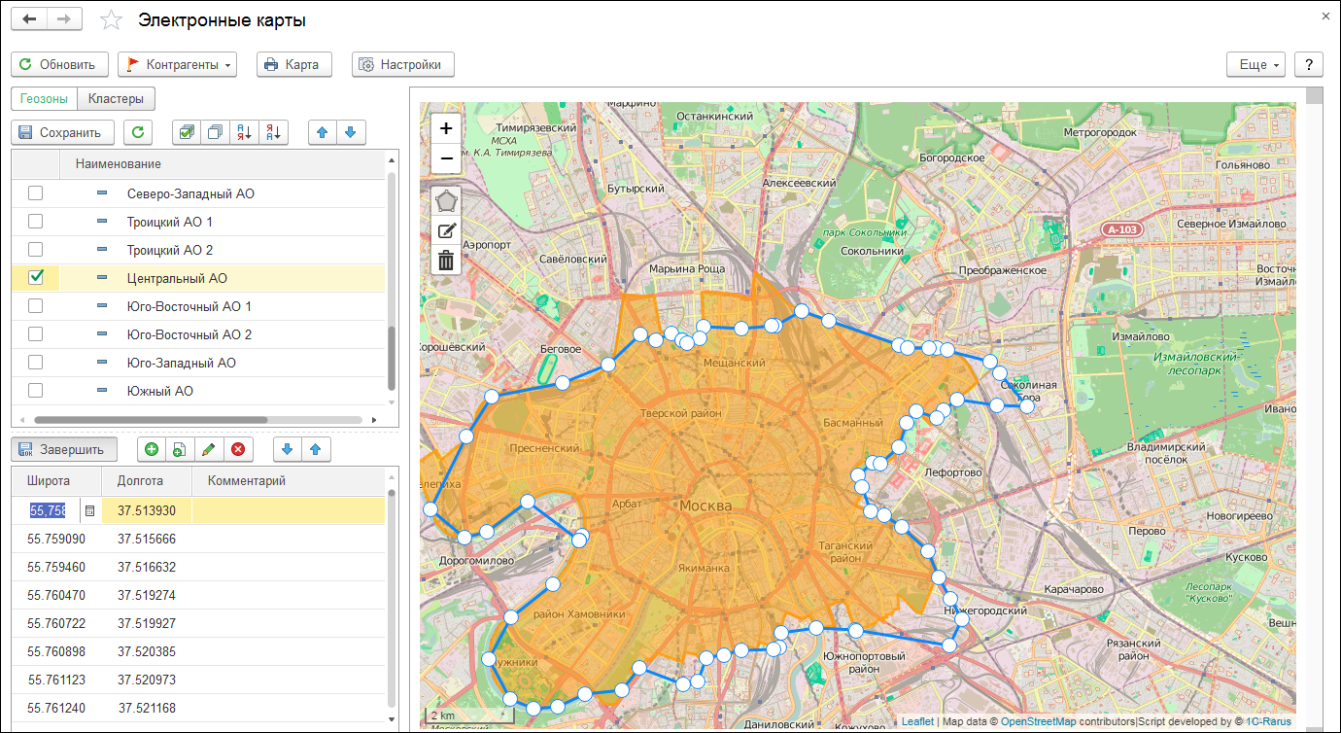Click the check all geozones icon

coord(187,132)
